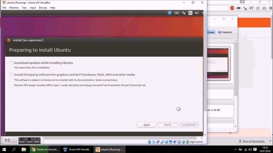Switch to ubuntu [Running] taskbar item
The image size is (273, 153).
tap(110, 149)
